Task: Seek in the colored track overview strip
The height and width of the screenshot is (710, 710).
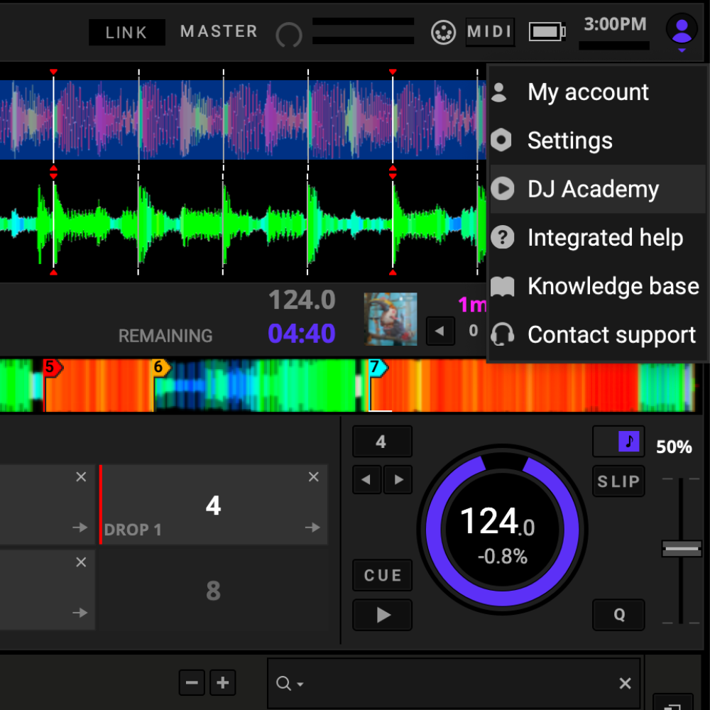Action: click(x=347, y=386)
